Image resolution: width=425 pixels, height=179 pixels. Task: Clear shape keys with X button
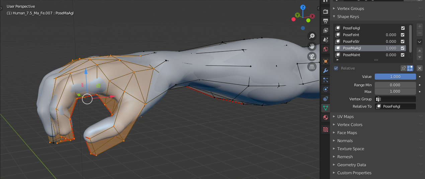(420, 68)
